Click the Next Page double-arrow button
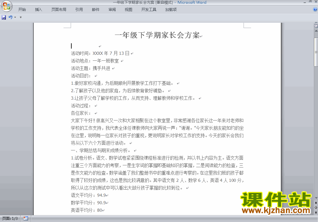 [316, 212]
